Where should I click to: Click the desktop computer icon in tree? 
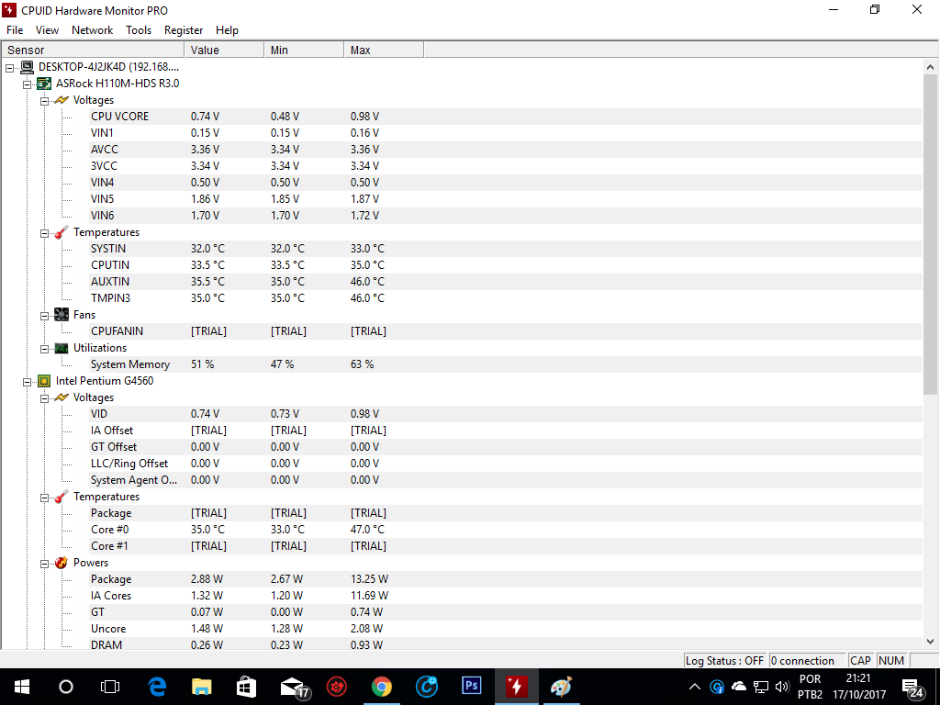tap(27, 66)
